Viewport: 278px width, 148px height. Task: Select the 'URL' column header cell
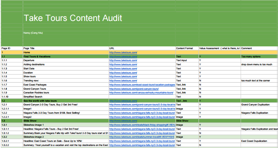click(142, 48)
